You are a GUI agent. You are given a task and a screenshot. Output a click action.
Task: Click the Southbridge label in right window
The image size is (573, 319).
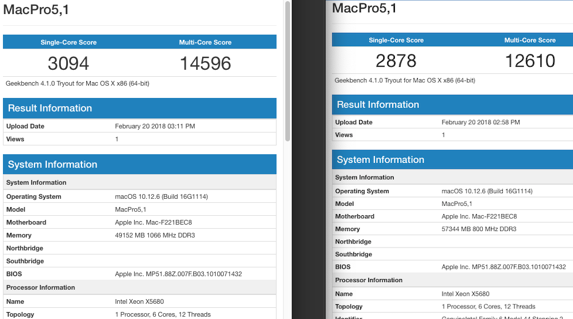[353, 254]
